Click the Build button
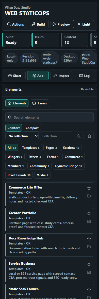 coord(38,24)
